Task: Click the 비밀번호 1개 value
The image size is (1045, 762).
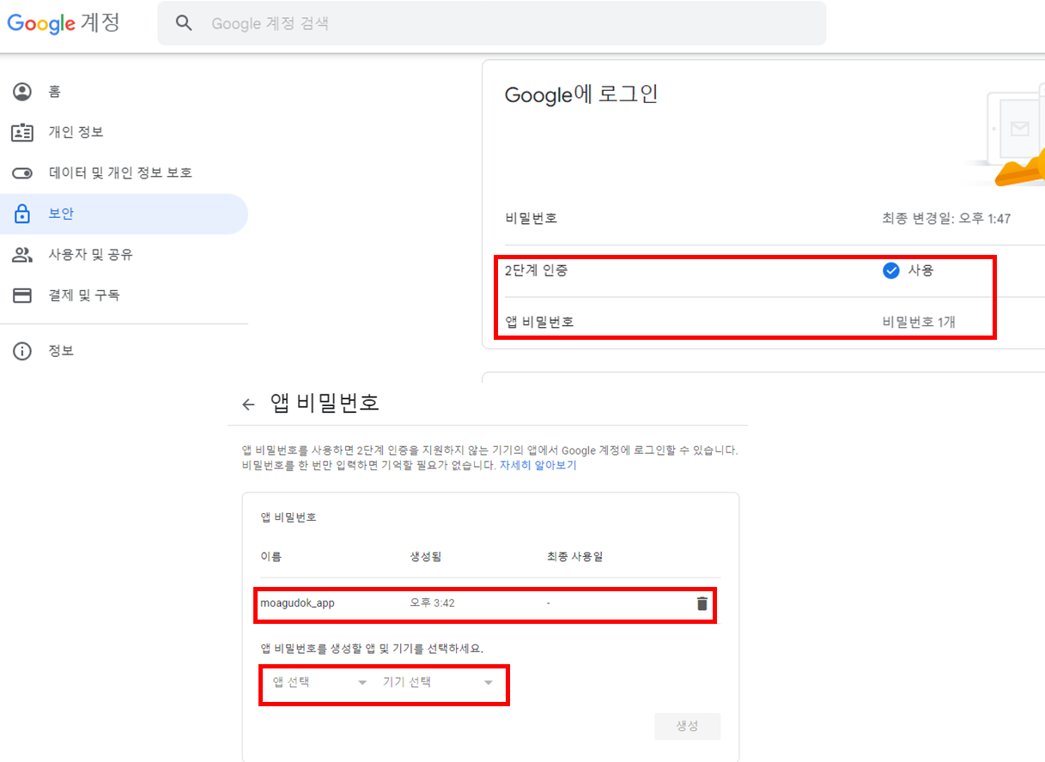Action: click(x=919, y=323)
